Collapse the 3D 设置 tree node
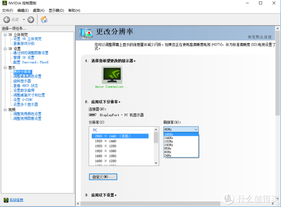 [x=5, y=49]
